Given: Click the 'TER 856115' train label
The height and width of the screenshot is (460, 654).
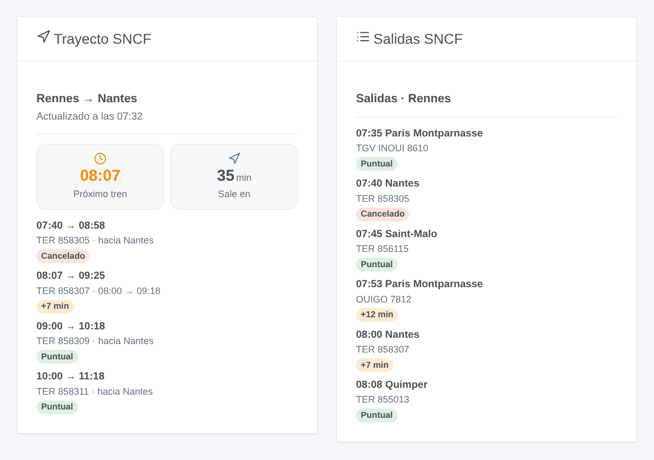Looking at the screenshot, I should click(382, 249).
